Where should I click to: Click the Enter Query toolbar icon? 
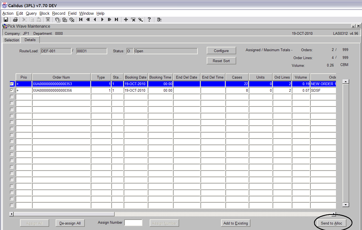(58, 19)
